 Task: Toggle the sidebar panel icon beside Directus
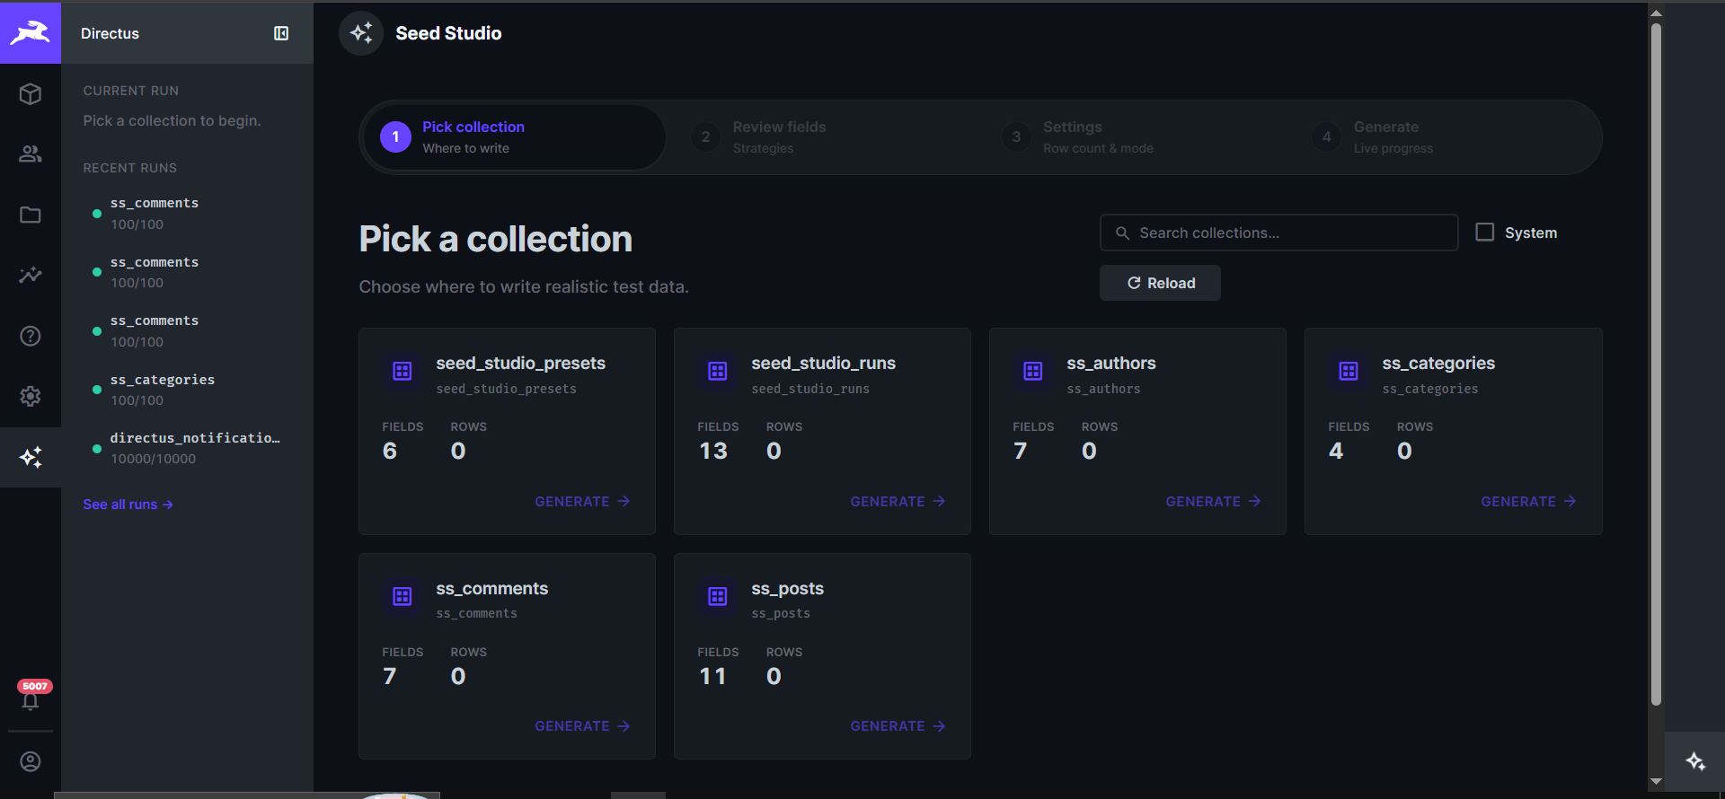281,33
